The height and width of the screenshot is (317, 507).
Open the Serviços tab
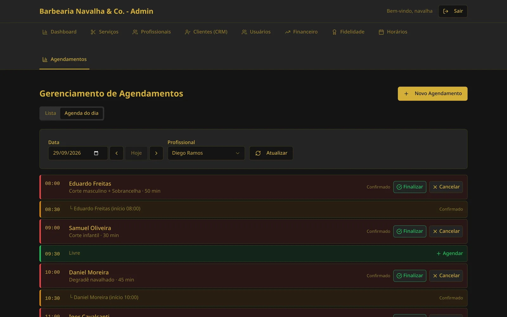point(104,32)
